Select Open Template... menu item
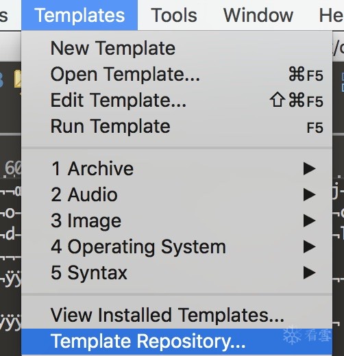Viewport: 344px width, 356px height. point(177,75)
